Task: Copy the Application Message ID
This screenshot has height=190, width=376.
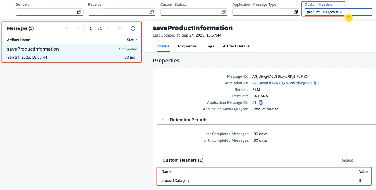Action: [x=261, y=102]
